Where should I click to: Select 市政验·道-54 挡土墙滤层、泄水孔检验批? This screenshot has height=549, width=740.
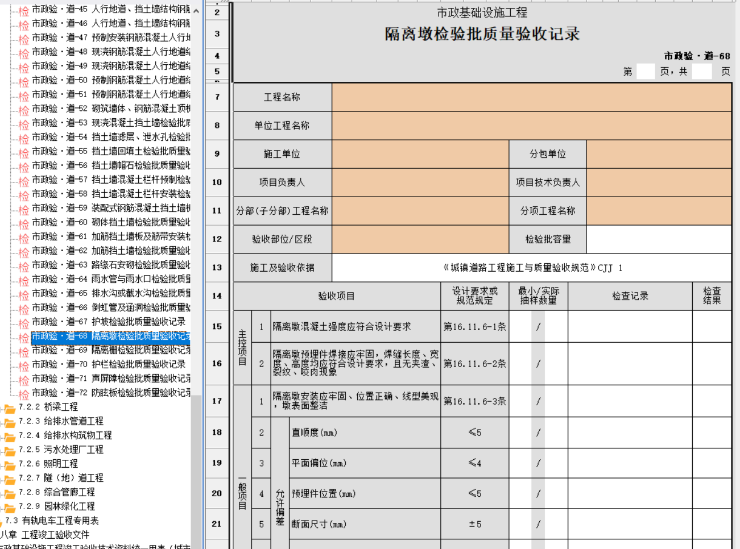[x=111, y=137]
